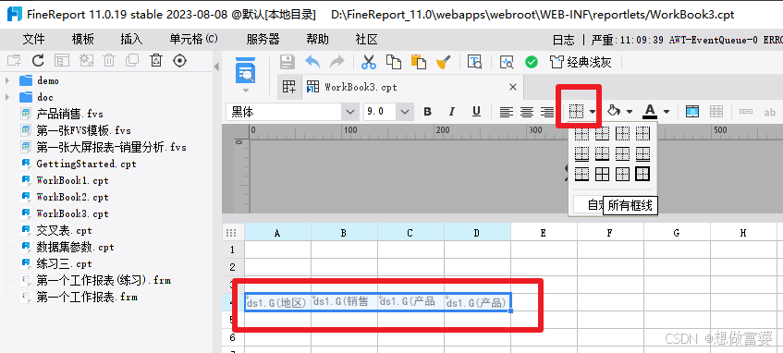783x353 pixels.
Task: Center align cell text
Action: tap(527, 112)
